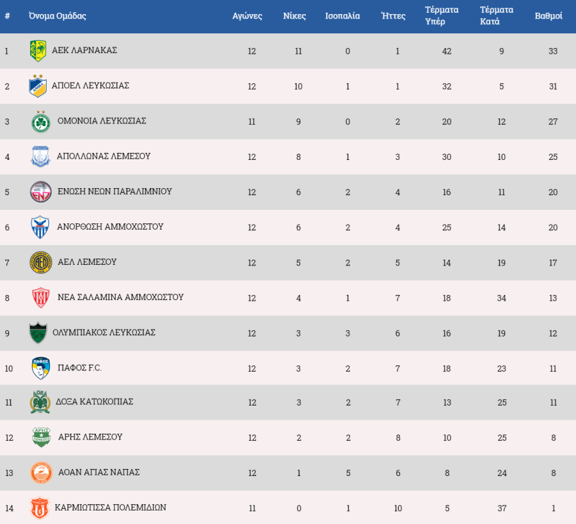Click the ΑΠΟΕΛ ΛΕΥΚΩΣΙΑΣ crest icon
576x524 pixels.
(38, 86)
